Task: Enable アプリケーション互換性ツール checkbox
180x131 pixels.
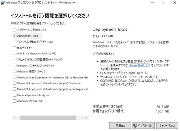Action: click(x=14, y=30)
